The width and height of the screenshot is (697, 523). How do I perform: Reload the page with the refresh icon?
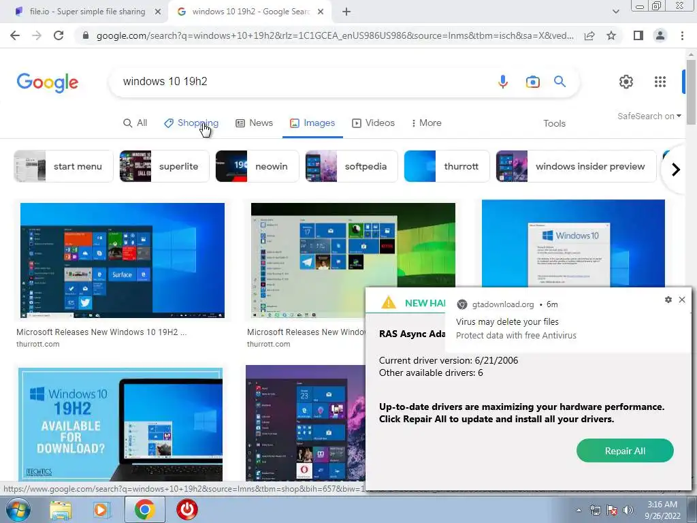click(59, 35)
